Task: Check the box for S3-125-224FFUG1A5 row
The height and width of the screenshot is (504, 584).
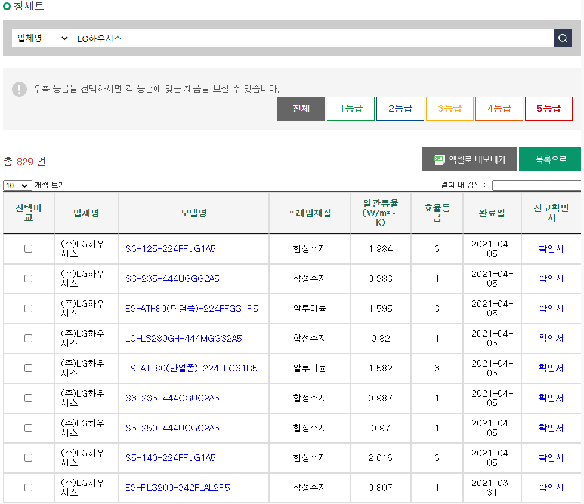Action: (28, 248)
